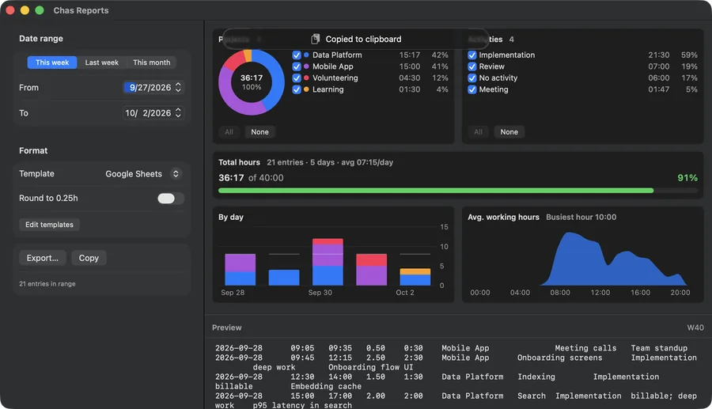Click the orange Learning color dot
Image resolution: width=712 pixels, height=409 pixels.
pos(306,89)
